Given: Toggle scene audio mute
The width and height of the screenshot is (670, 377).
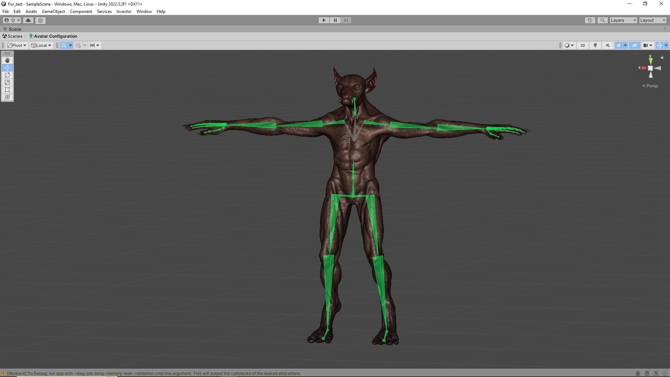Looking at the screenshot, I should pyautogui.click(x=608, y=45).
